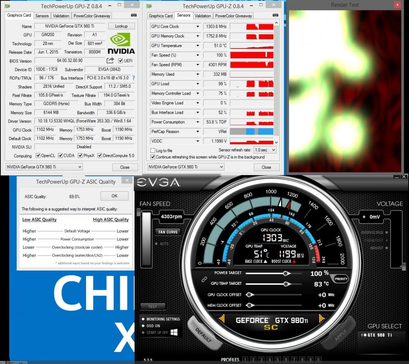Open the Fan Speed (RPM) sensor dropdown
Screen dimensions: 409x364
[x=198, y=65]
